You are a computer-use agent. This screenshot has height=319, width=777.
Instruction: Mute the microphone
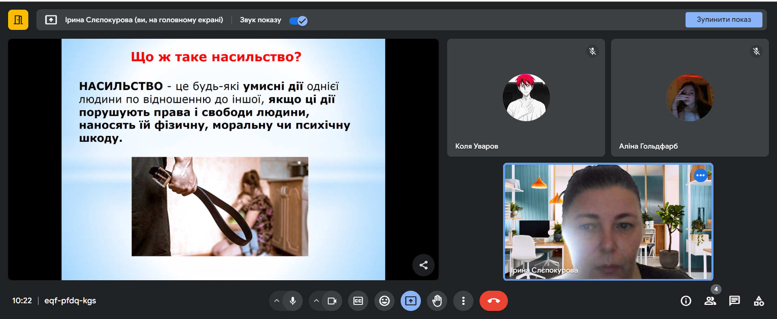click(x=293, y=301)
